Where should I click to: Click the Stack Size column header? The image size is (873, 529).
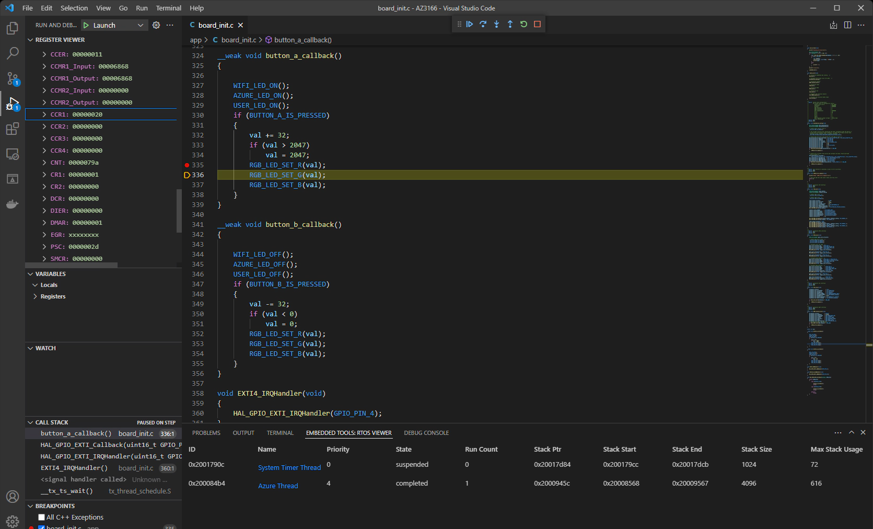click(756, 449)
